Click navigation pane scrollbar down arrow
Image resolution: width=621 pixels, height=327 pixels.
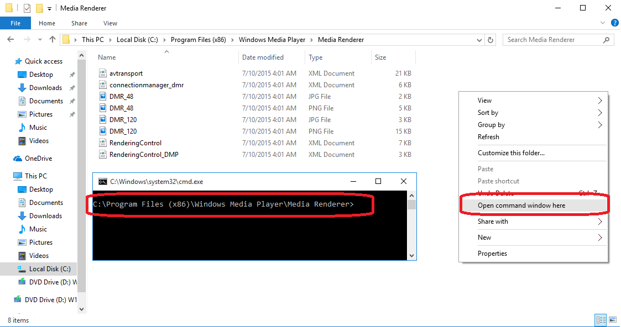tap(82, 309)
